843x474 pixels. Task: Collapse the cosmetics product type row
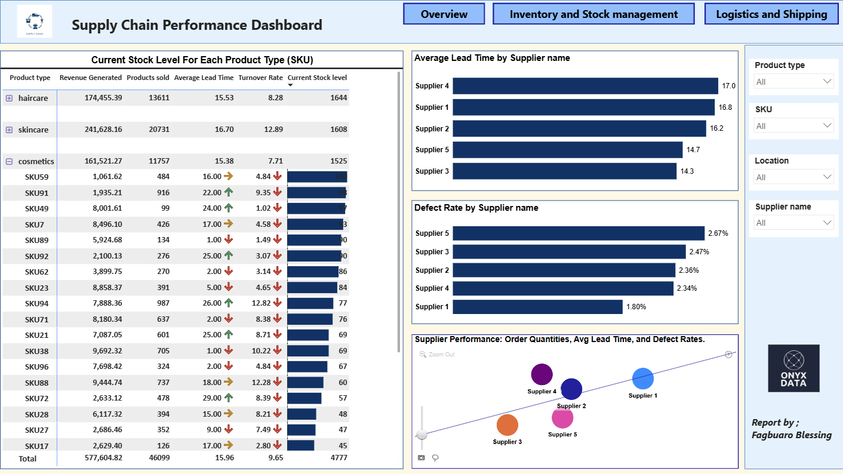pyautogui.click(x=9, y=161)
